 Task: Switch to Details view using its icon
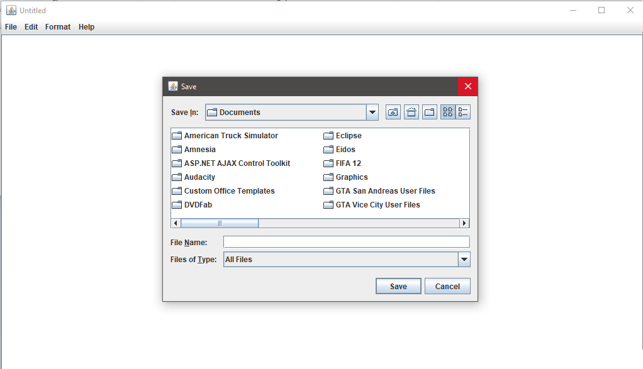pos(462,111)
